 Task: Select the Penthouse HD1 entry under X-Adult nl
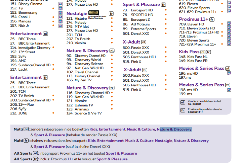click(x=144, y=57)
